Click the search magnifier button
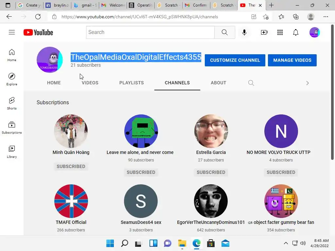The height and width of the screenshot is (251, 335). pyautogui.click(x=224, y=32)
